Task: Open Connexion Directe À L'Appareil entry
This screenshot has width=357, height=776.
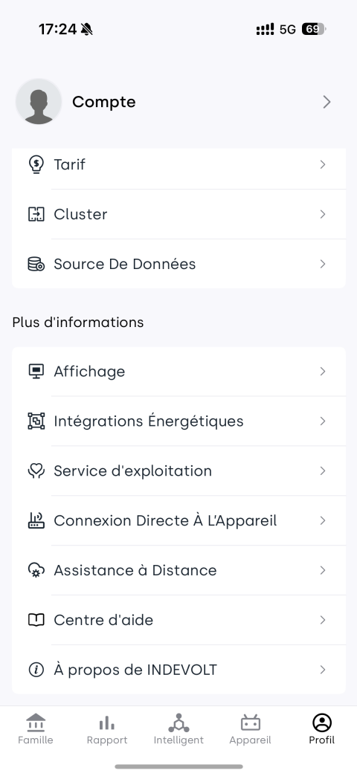Action: point(178,520)
